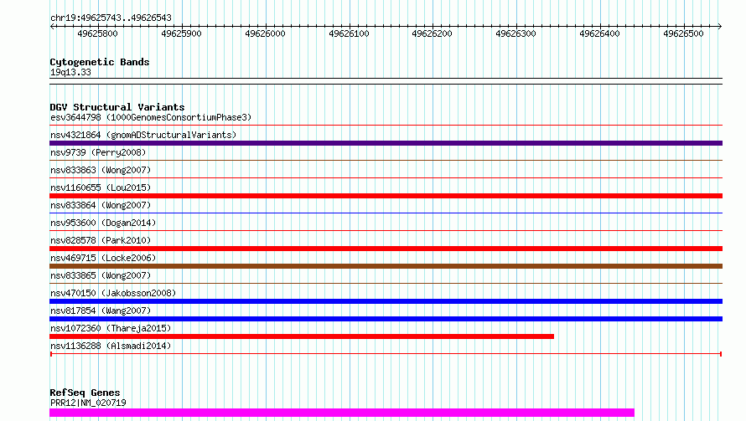Click the 19q13.33 cytogenetic band bar
Viewport: 746px width, 421px height.
tap(386, 81)
